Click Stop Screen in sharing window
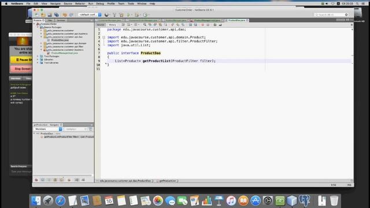Viewport: 370px width, 208px height. point(21,69)
